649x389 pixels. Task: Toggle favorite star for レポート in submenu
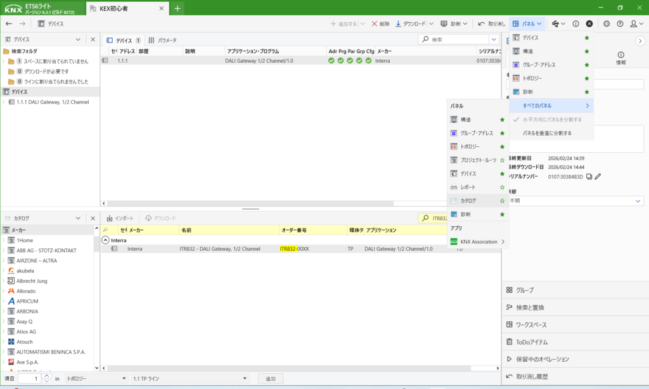point(503,188)
